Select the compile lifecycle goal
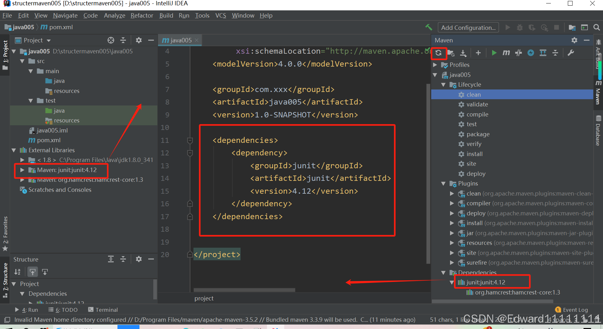Viewport: 603px width, 329px height. pyautogui.click(x=477, y=114)
